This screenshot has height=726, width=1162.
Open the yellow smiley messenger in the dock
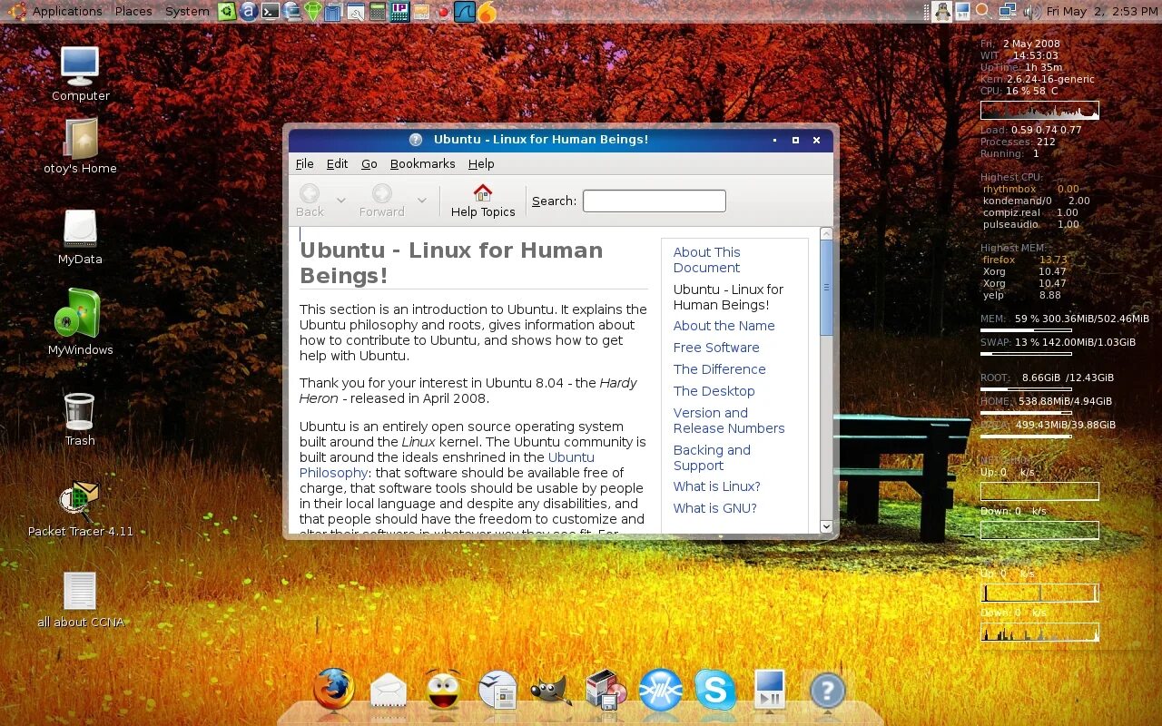pyautogui.click(x=443, y=691)
